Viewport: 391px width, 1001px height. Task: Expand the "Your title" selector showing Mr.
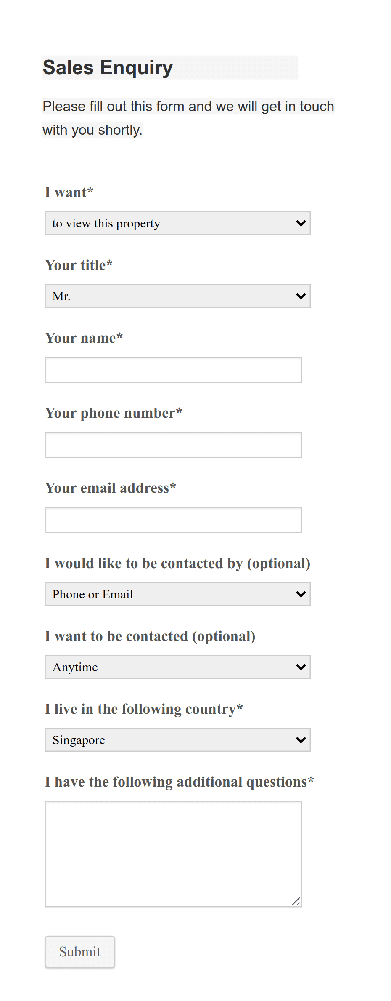point(177,296)
